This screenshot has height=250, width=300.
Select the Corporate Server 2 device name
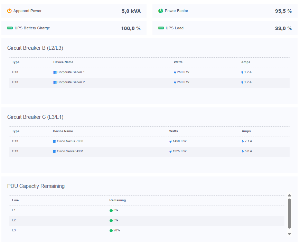(x=71, y=82)
